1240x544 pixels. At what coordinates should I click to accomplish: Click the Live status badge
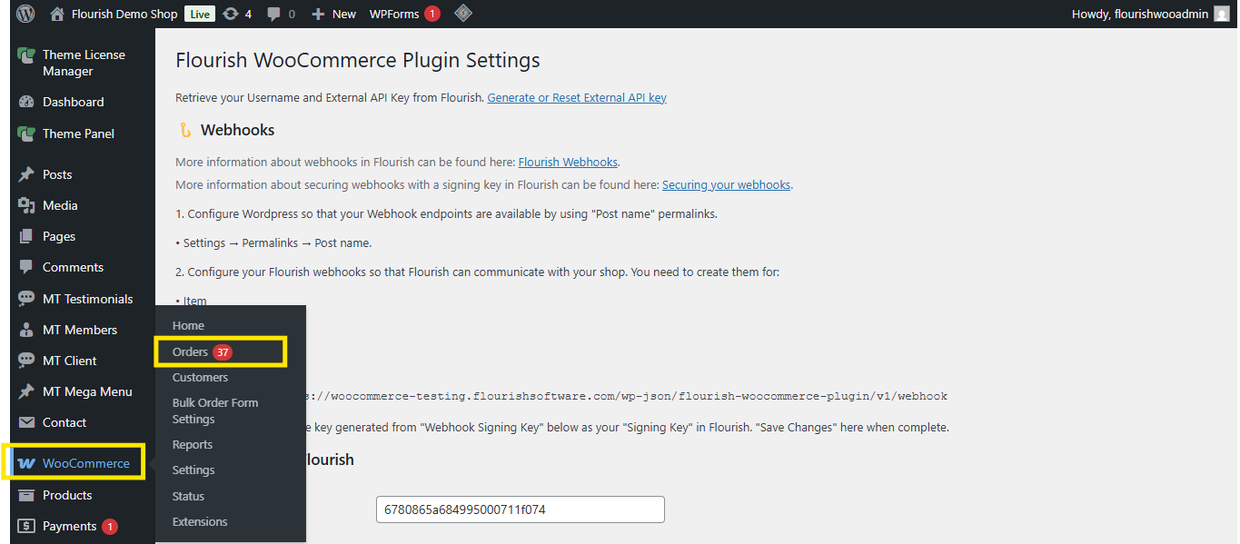coord(200,14)
